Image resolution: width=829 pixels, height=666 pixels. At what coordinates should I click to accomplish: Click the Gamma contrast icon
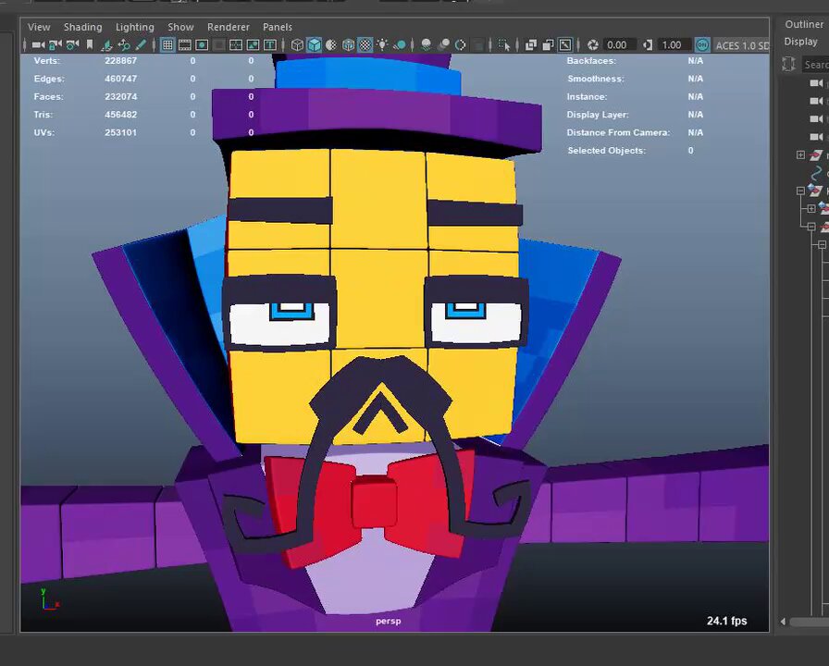648,45
